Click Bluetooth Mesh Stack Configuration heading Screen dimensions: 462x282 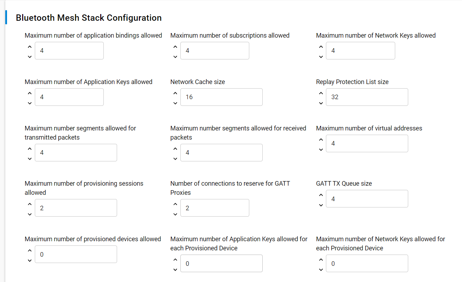89,18
